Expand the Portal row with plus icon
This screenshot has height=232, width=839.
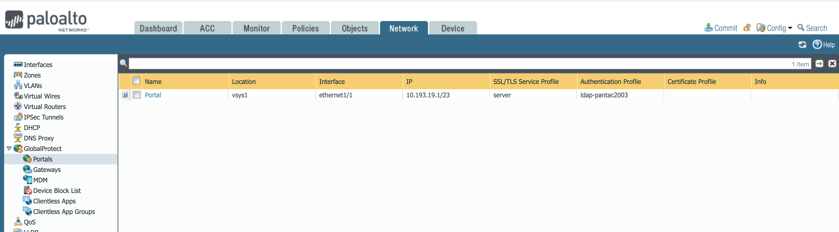[125, 95]
